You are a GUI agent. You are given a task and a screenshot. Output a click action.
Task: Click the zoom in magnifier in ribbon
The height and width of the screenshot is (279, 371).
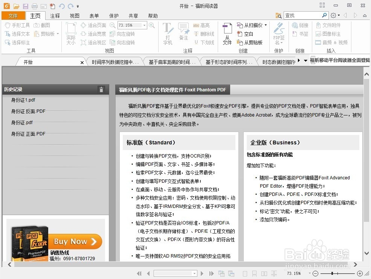tap(152, 25)
